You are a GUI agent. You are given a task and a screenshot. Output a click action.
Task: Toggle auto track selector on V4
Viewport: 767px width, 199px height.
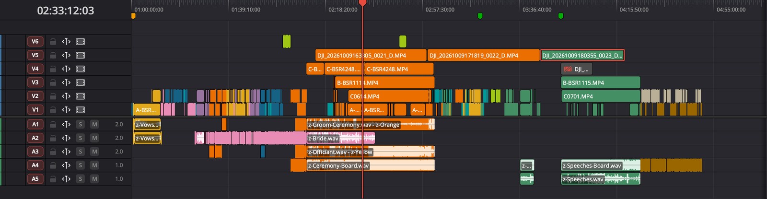point(66,69)
